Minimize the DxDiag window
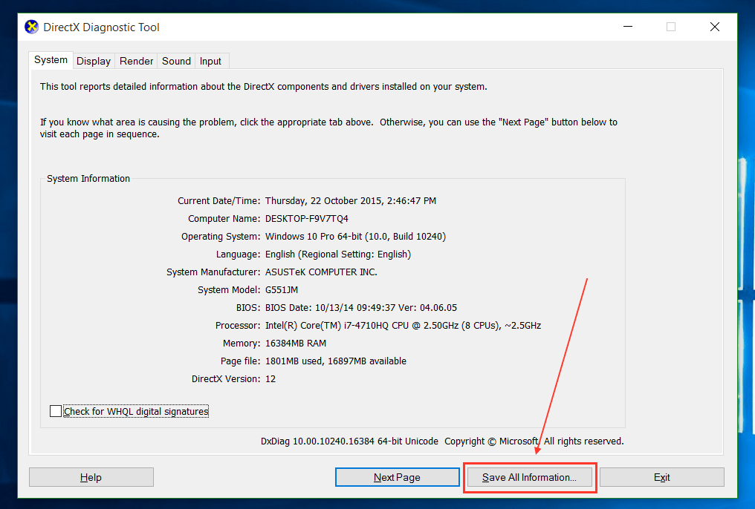 click(x=628, y=27)
